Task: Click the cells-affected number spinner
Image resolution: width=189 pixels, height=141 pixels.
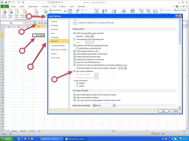Action: point(125,68)
